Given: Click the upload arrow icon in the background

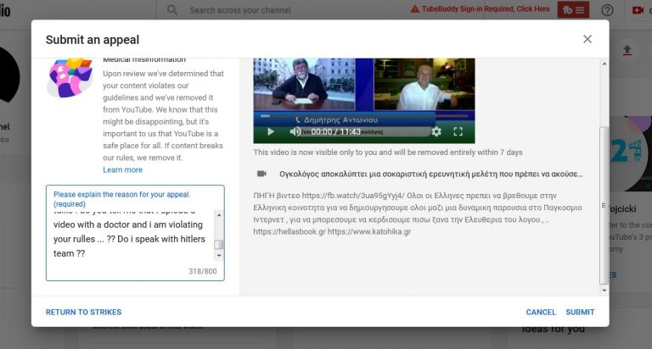Looking at the screenshot, I should pyautogui.click(x=627, y=51).
